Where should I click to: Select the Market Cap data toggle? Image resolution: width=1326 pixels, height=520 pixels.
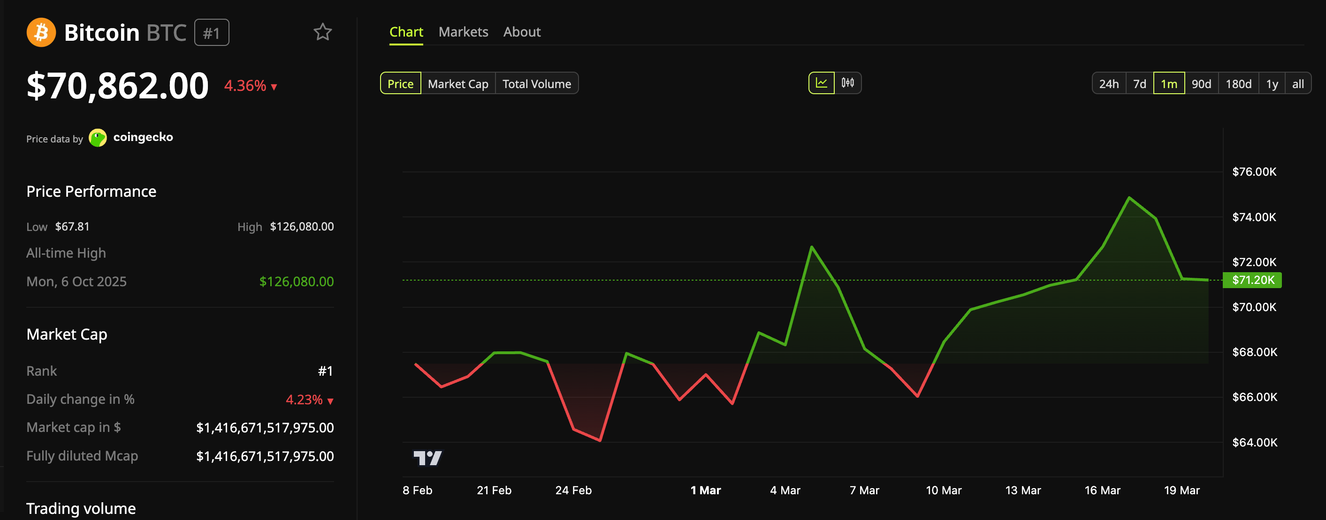point(457,84)
